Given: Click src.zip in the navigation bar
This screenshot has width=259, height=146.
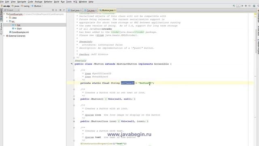Looking at the screenshot, I should [x=5, y=6].
